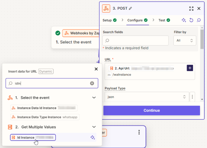
Task: Click the pencil icon to rename POST step
Action: click(x=130, y=8)
